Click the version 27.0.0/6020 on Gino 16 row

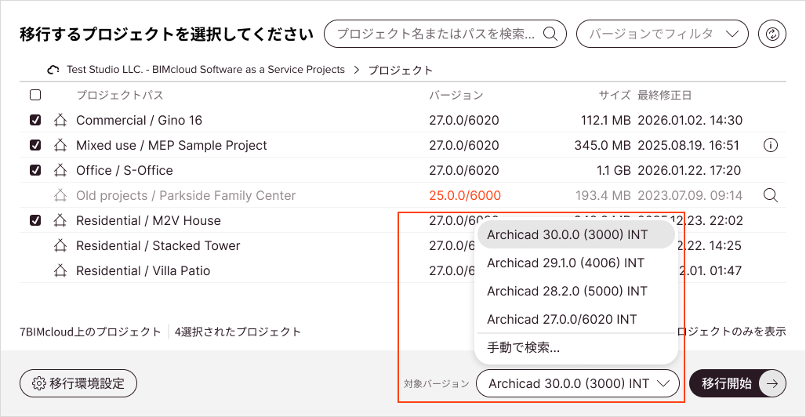tap(463, 120)
